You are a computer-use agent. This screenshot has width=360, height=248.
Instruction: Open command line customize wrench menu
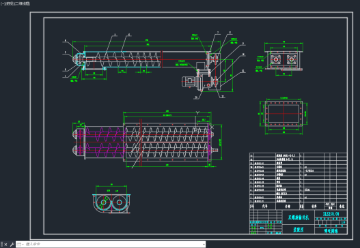point(12,245)
